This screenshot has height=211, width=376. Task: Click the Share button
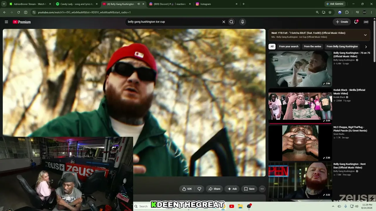[x=214, y=189]
